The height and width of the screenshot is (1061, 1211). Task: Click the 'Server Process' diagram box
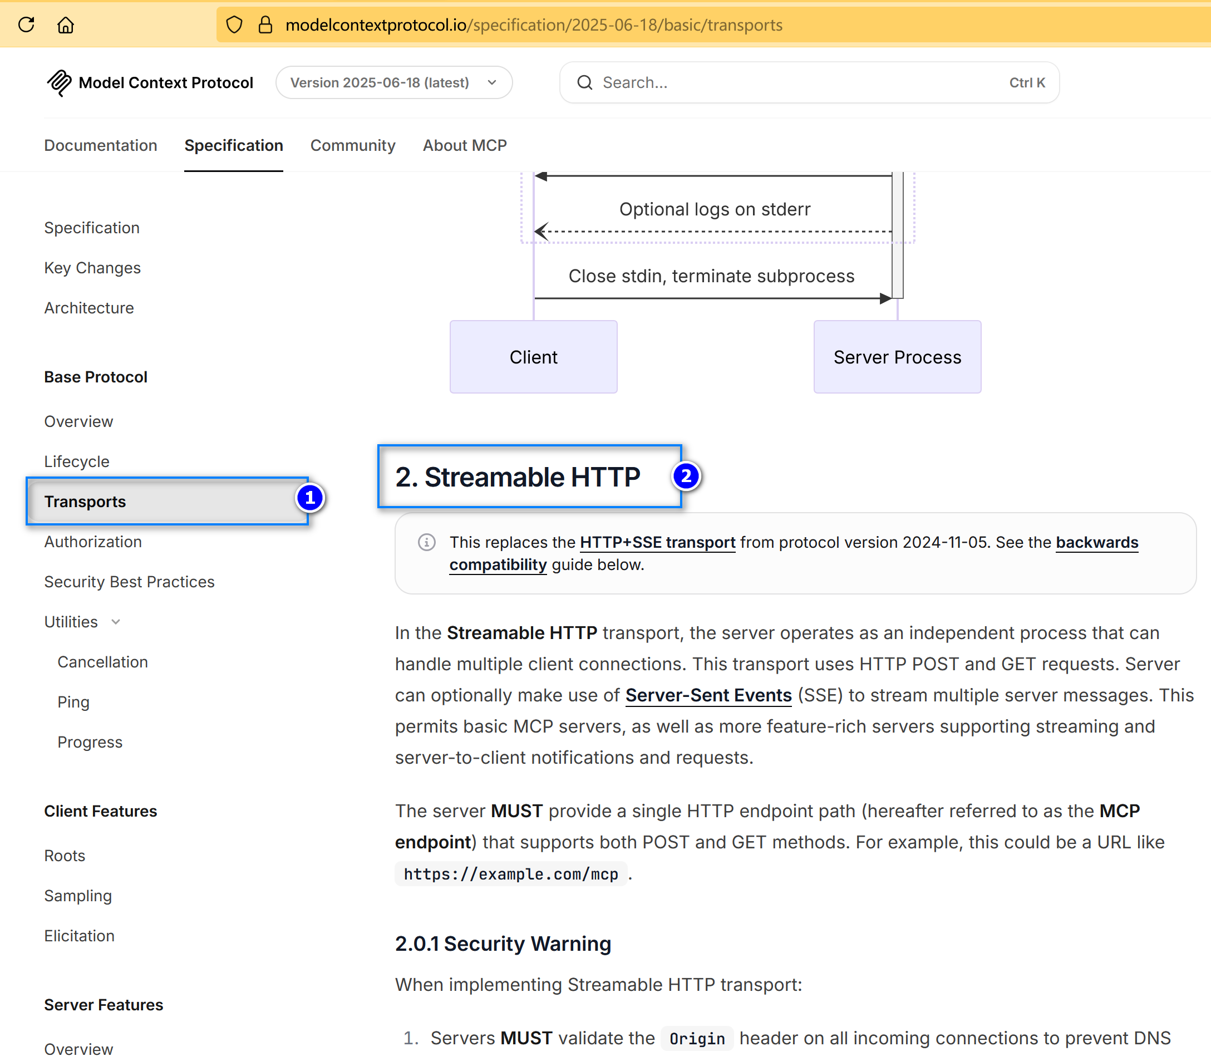[897, 357]
